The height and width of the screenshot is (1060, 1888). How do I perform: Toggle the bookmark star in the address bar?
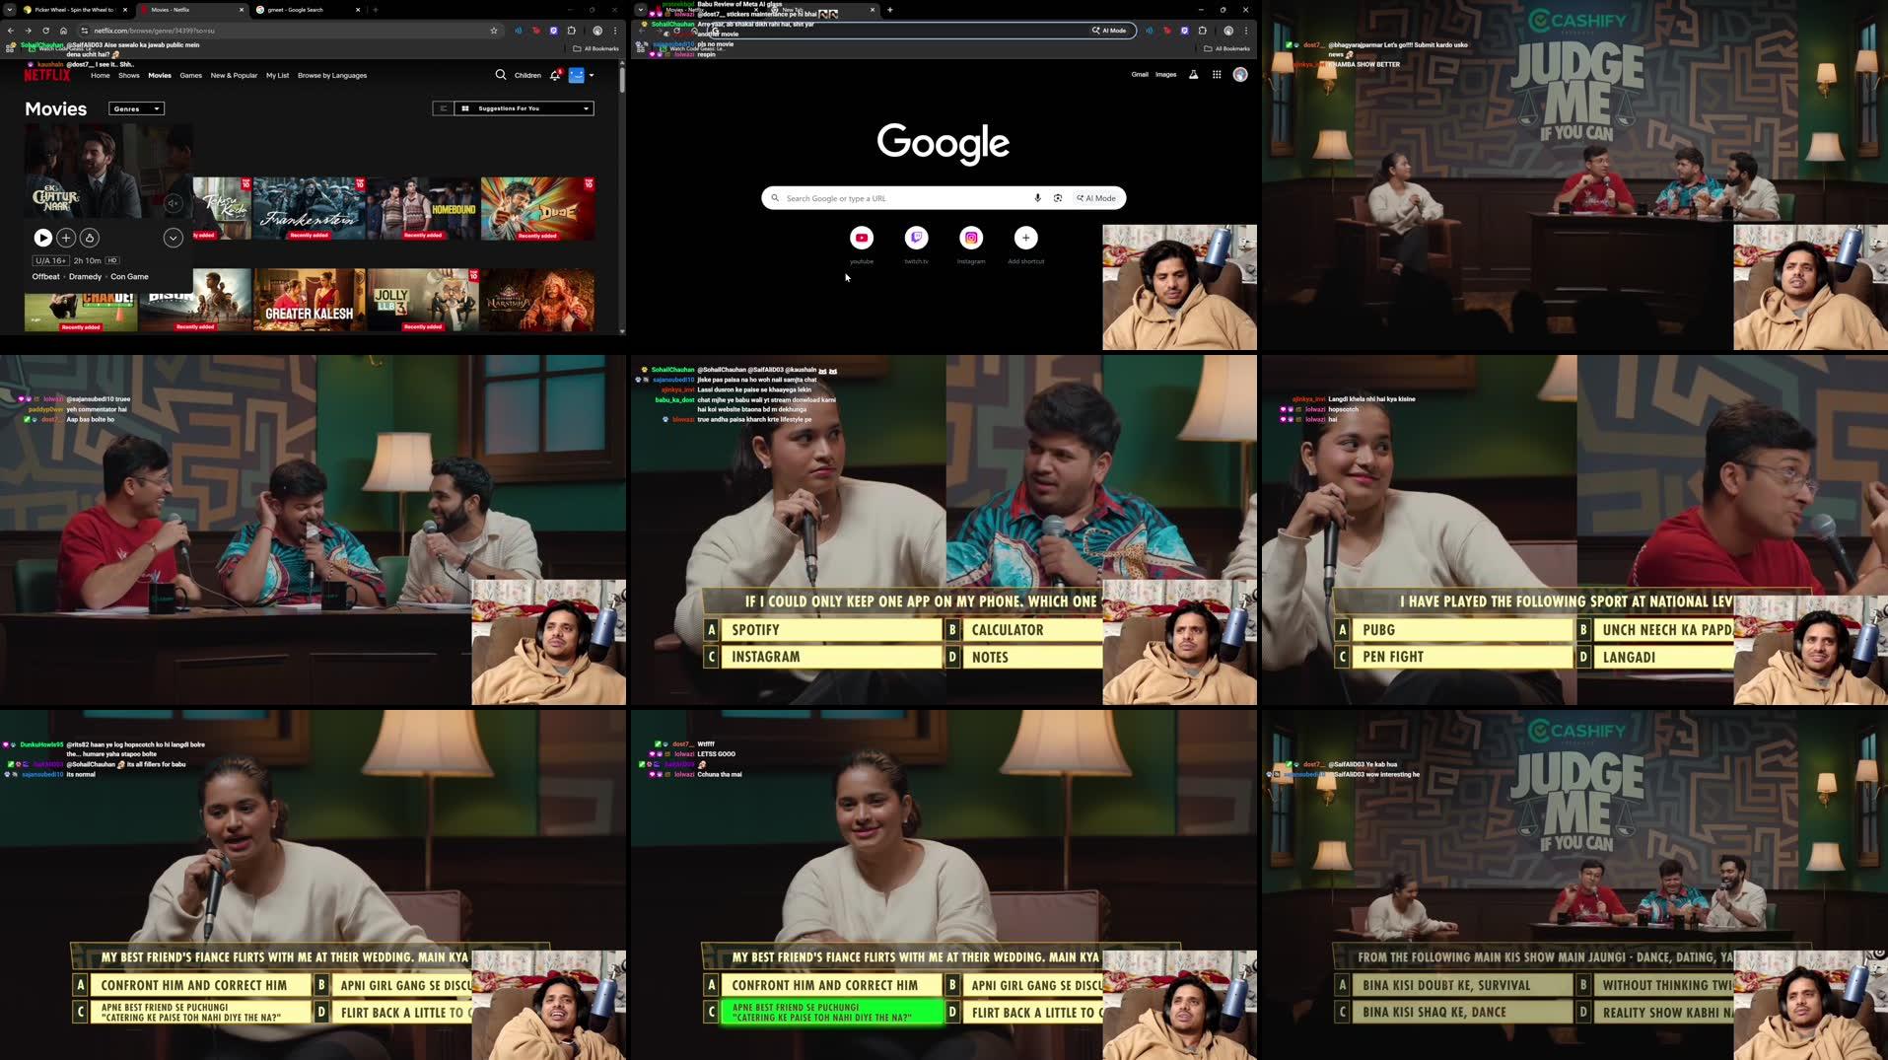[492, 31]
